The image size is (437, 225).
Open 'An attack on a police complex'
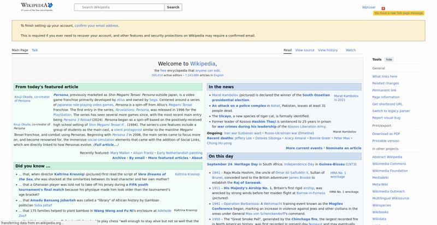pyautogui.click(x=239, y=106)
